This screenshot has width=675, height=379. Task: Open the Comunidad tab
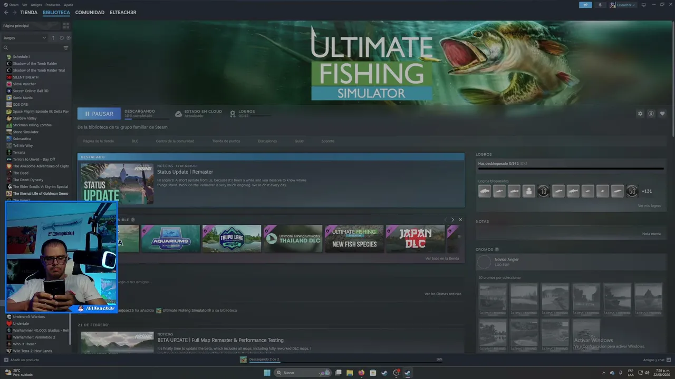click(x=90, y=12)
